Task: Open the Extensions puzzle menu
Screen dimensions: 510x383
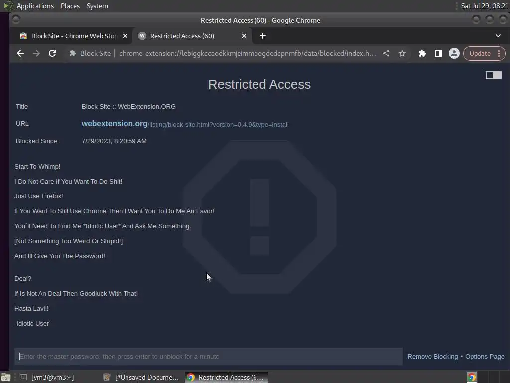Action: point(422,53)
